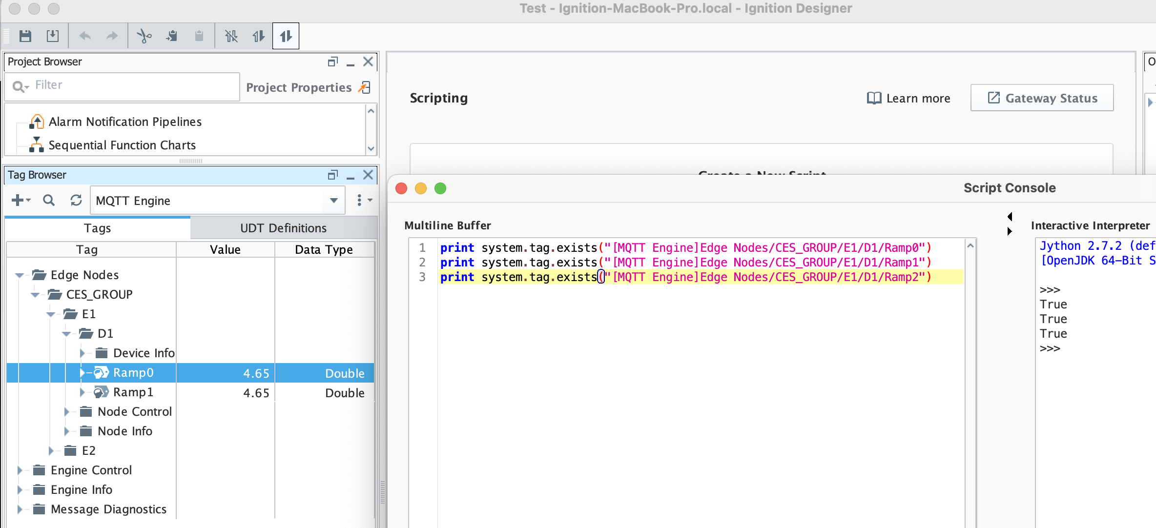
Task: Click the Gateway Status button
Action: (1042, 98)
